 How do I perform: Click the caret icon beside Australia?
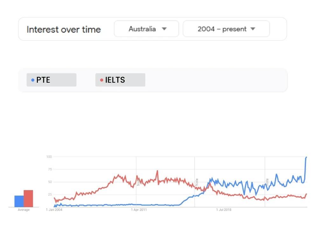164,29
